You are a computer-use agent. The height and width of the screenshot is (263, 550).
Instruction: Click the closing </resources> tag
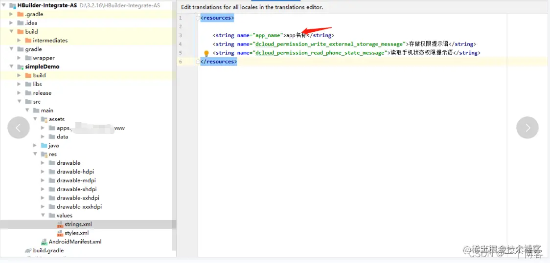click(x=219, y=62)
